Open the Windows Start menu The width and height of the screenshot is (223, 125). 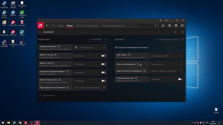[x=3, y=123]
